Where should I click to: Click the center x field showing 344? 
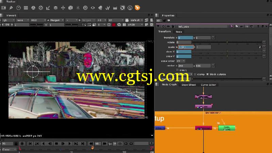coord(185,66)
